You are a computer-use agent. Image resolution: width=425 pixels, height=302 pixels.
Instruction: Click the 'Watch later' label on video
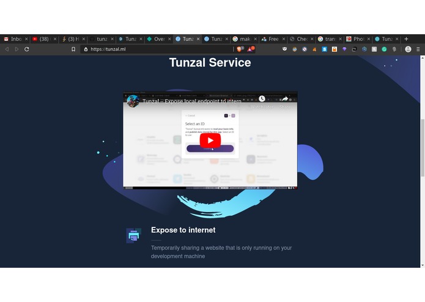262,107
